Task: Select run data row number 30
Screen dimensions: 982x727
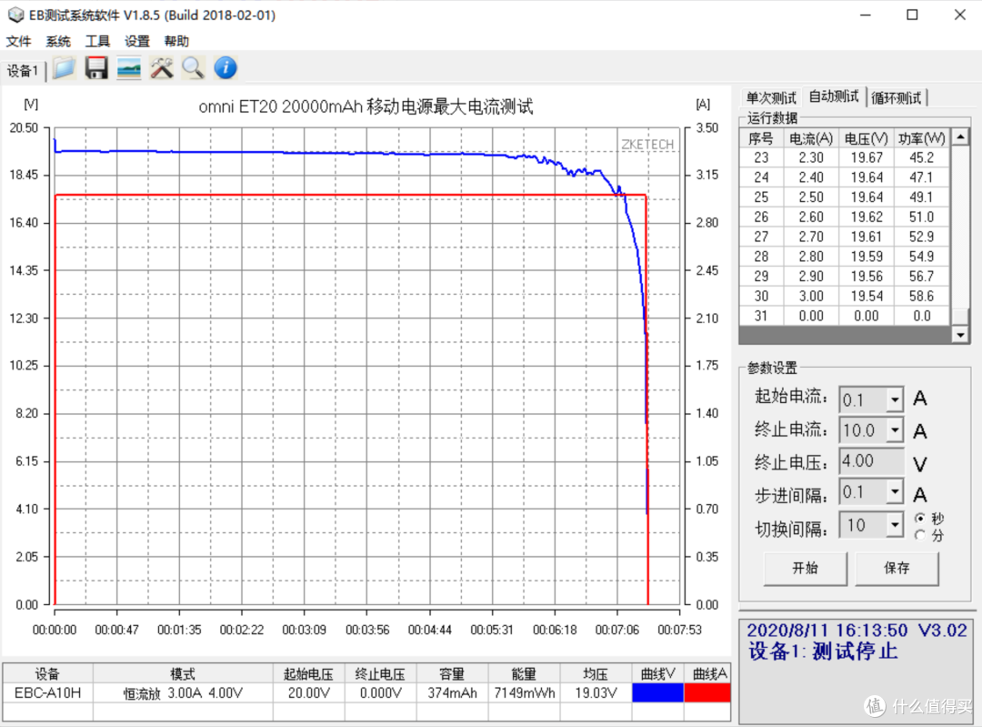Action: tap(844, 296)
